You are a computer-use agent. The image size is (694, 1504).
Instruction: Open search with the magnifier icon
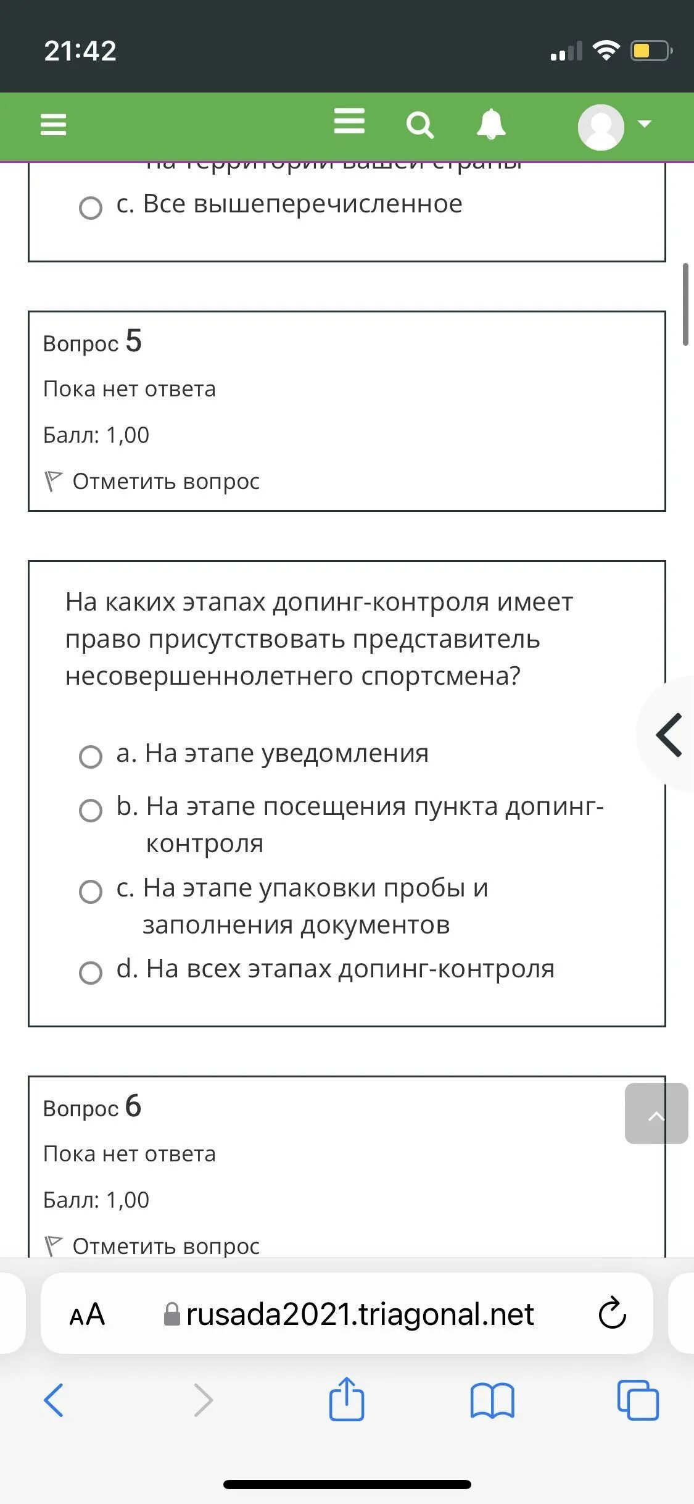(420, 125)
